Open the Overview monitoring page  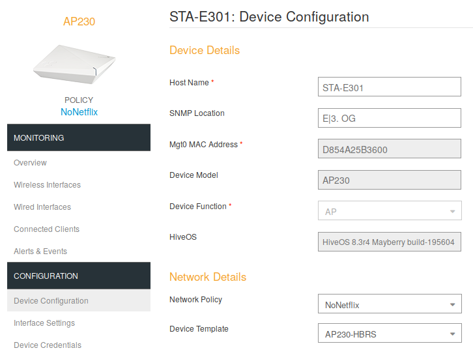[30, 163]
